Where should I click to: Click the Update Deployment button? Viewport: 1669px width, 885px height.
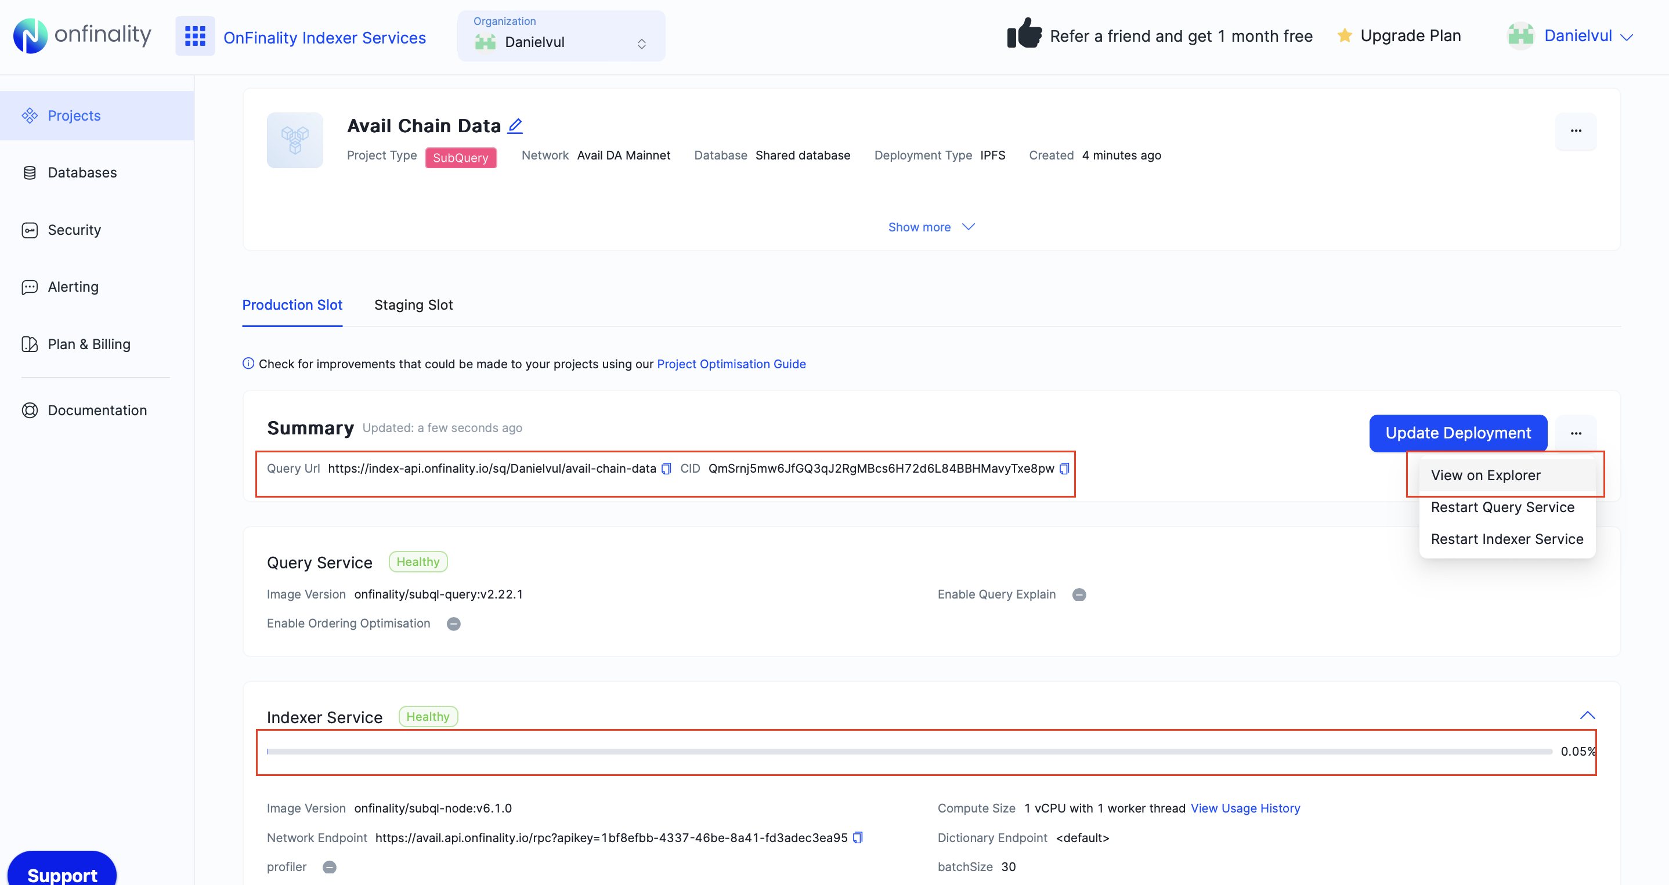(x=1458, y=433)
